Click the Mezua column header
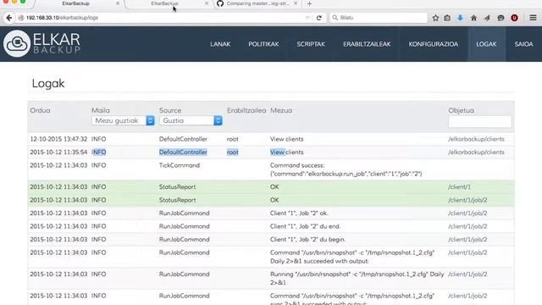This screenshot has height=305, width=542. 281,110
